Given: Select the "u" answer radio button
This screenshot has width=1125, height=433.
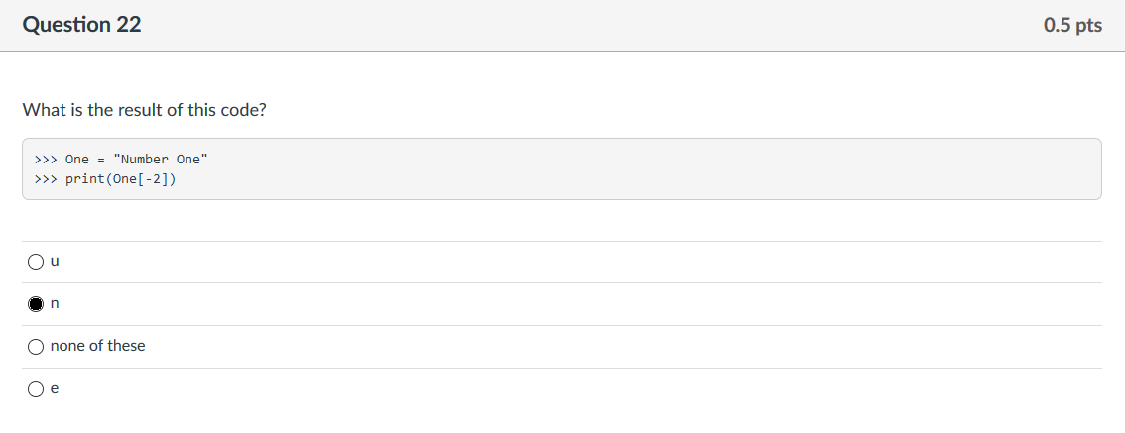Looking at the screenshot, I should (x=36, y=262).
